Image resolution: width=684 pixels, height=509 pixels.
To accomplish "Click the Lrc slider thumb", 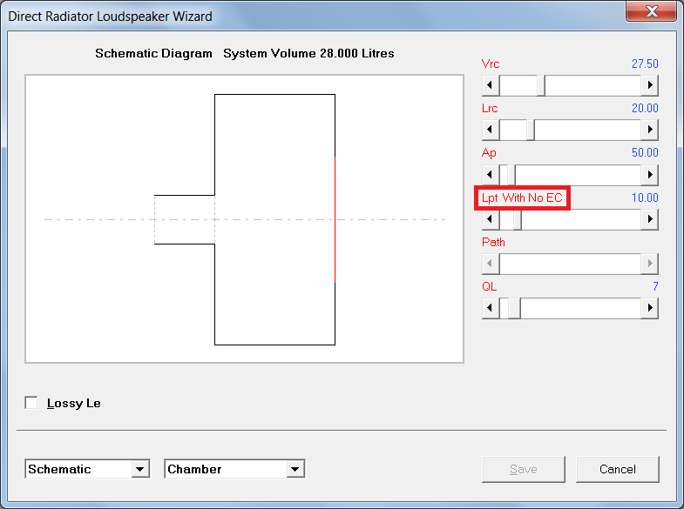I will click(x=531, y=130).
